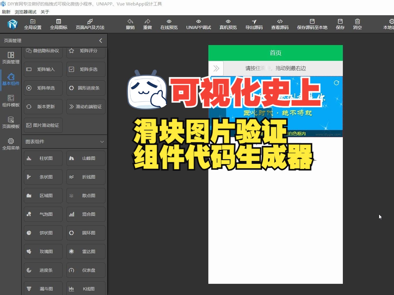Click the slider track labeled 请按住滑块
Screen dimensions: 394x295
click(275, 68)
